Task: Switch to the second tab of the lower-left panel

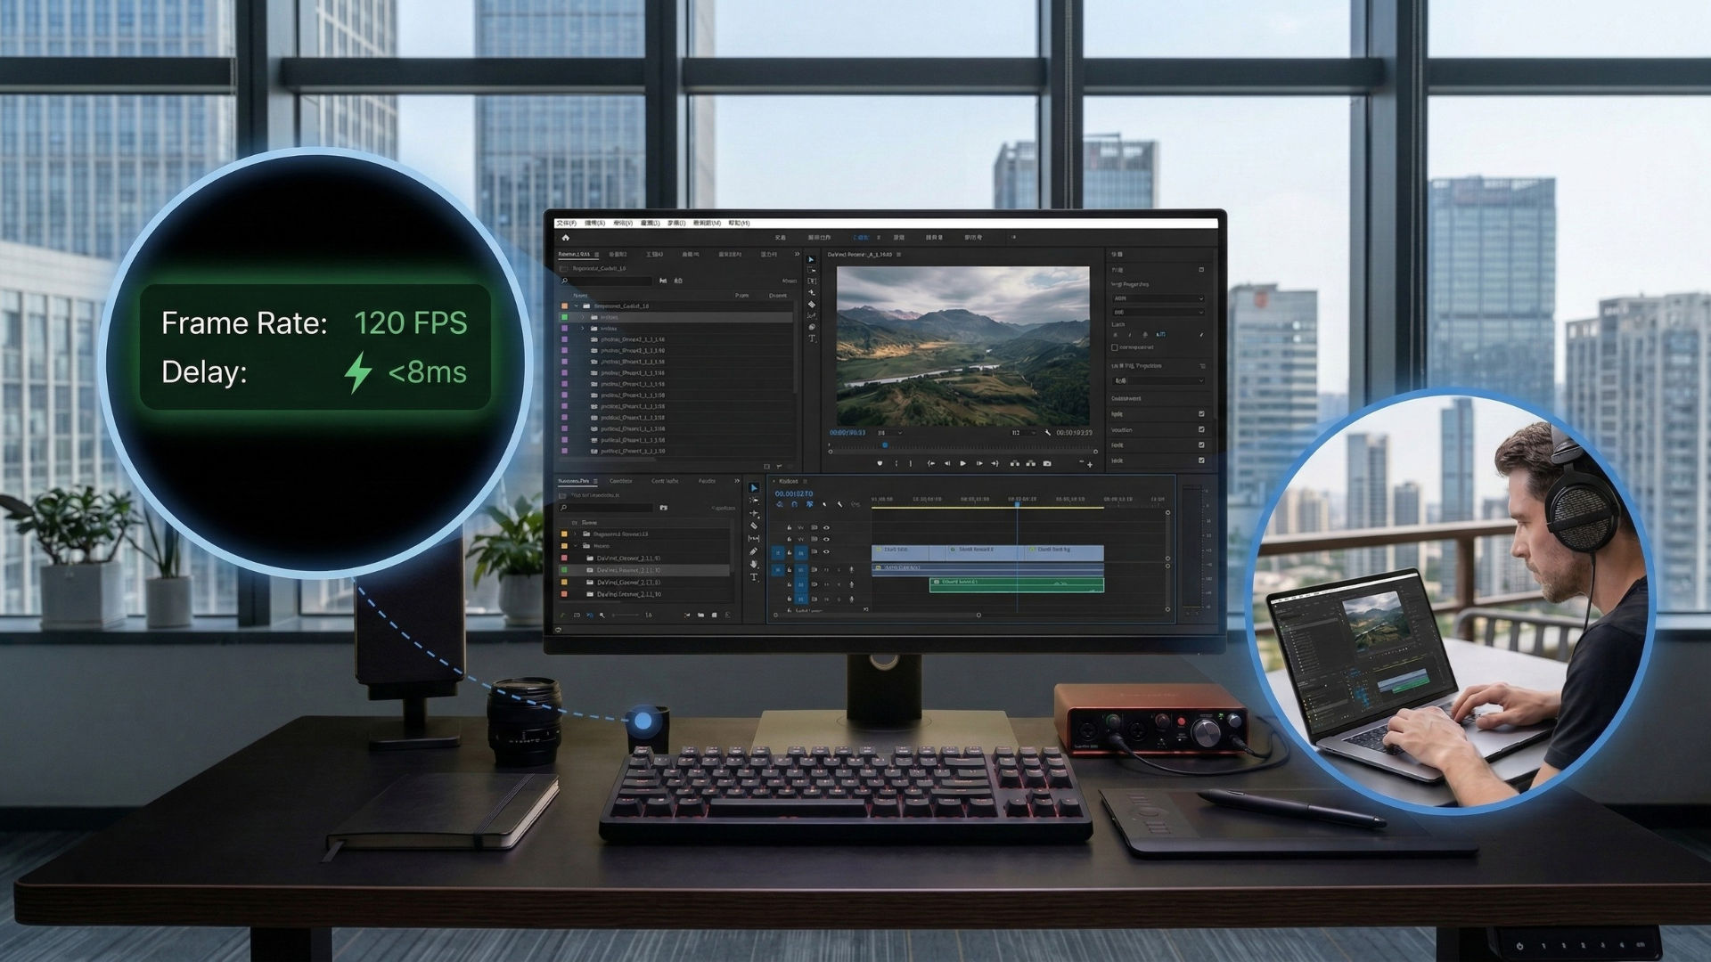Action: tap(621, 481)
